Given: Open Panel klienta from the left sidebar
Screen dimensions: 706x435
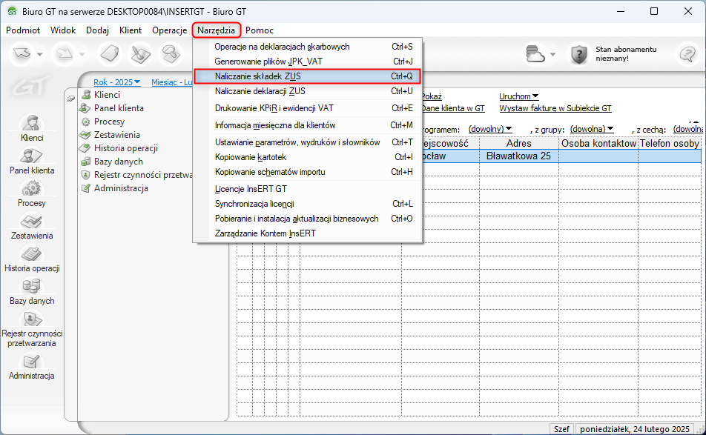Looking at the screenshot, I should (31, 156).
